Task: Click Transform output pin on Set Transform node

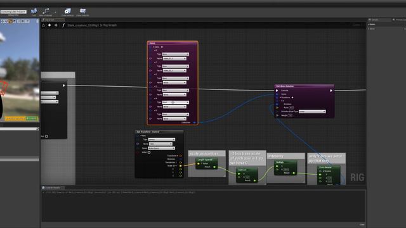Action: pos(180,156)
